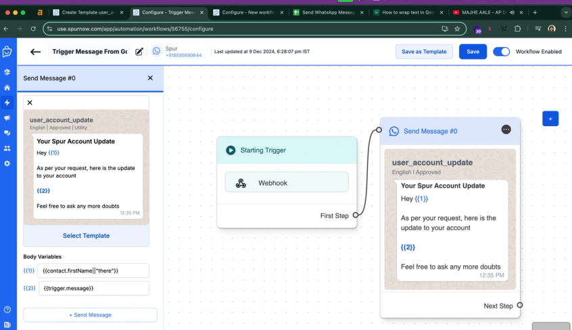The height and width of the screenshot is (330, 572).
Task: Click the play icon on Starting Trigger
Action: click(x=231, y=150)
